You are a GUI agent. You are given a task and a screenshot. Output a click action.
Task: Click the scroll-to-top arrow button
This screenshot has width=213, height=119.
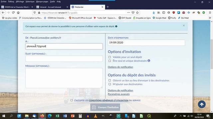pyautogui.click(x=202, y=104)
